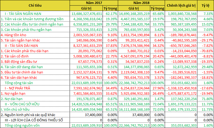
Task: Select the ratio cell -17.63%
Action: (207, 88)
